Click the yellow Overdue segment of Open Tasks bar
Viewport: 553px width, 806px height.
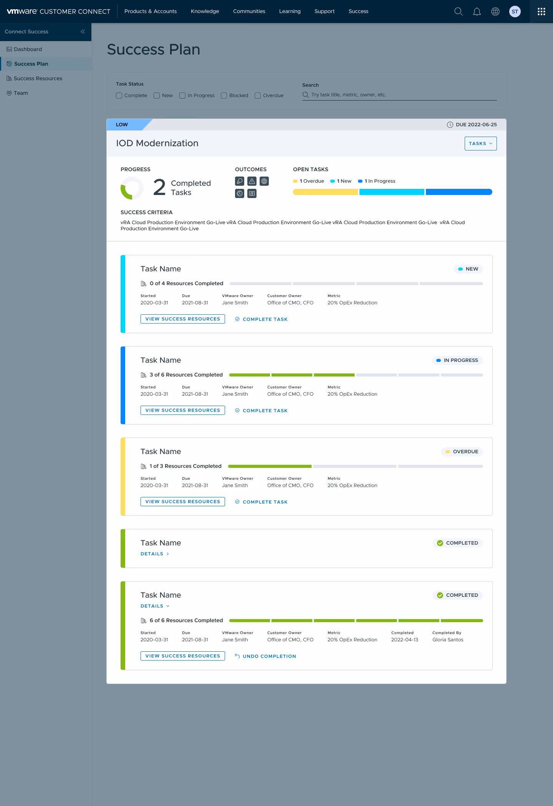coord(325,192)
